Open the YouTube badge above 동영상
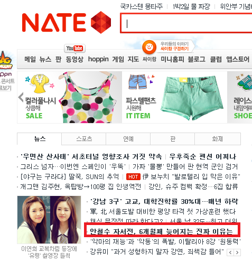Image resolution: width=252 pixels, height=262 pixels. [x=74, y=48]
